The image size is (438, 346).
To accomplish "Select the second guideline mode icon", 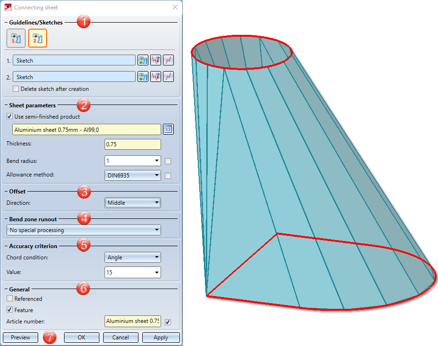I will 38,38.
